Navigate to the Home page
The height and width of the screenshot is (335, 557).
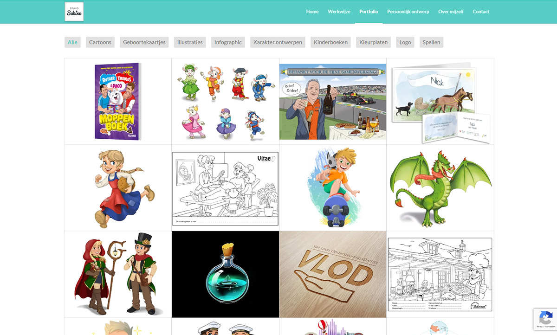coord(312,12)
